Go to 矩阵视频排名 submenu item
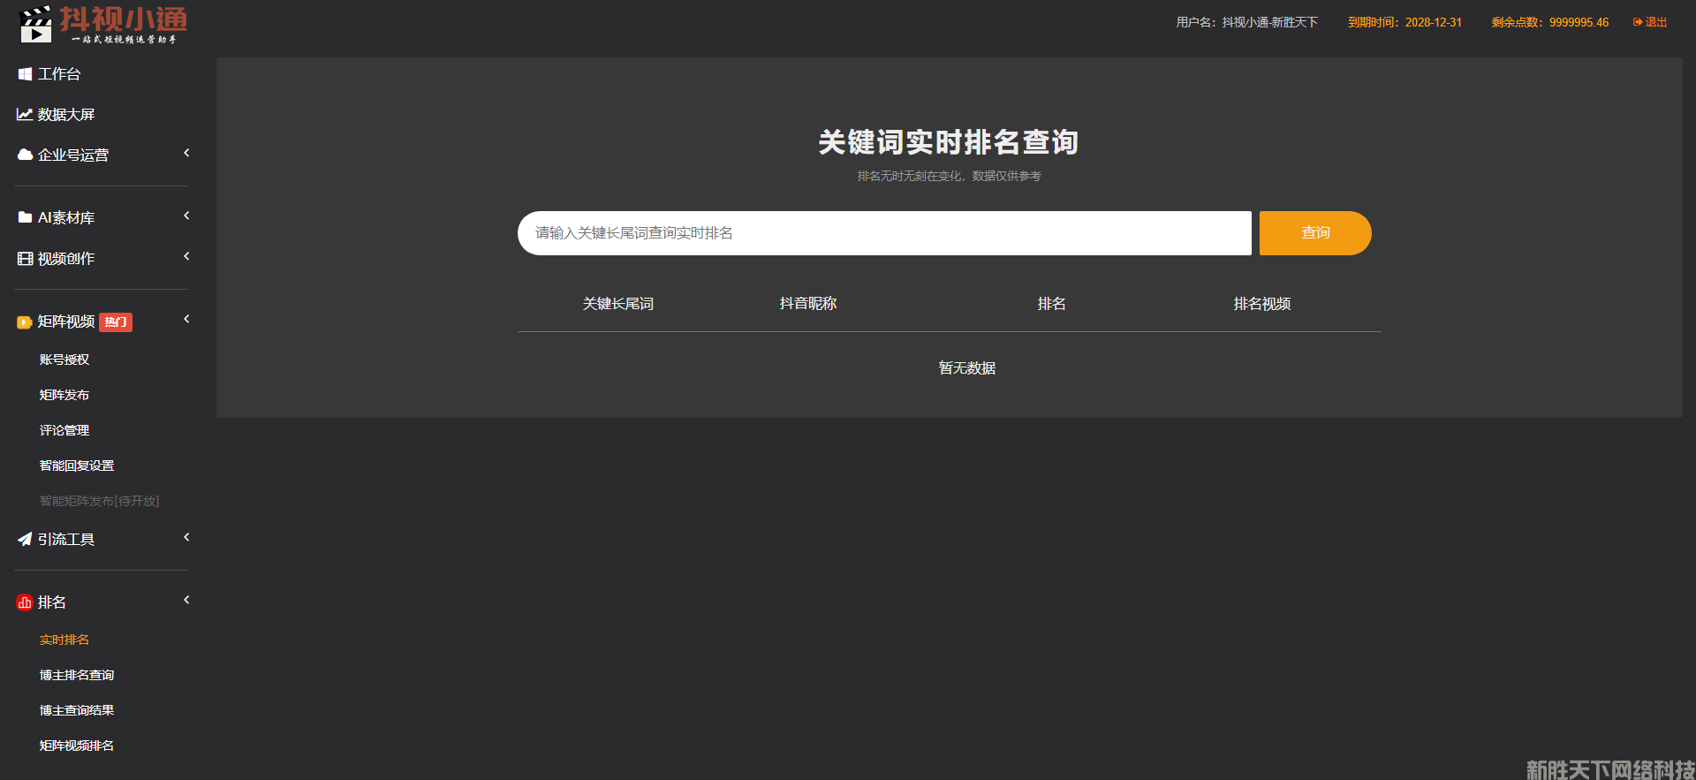The image size is (1696, 780). (77, 746)
